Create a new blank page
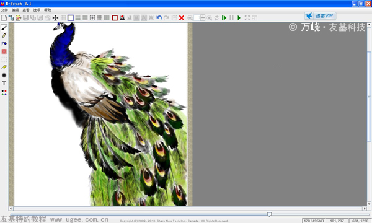372x223 pixels. coord(4,18)
